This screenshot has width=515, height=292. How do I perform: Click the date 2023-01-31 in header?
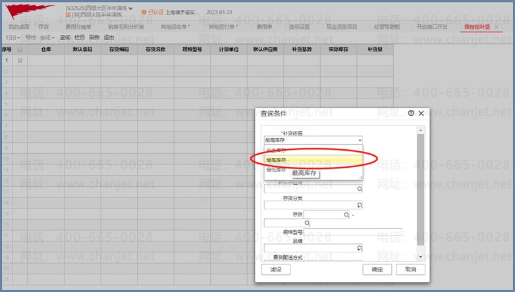click(219, 12)
